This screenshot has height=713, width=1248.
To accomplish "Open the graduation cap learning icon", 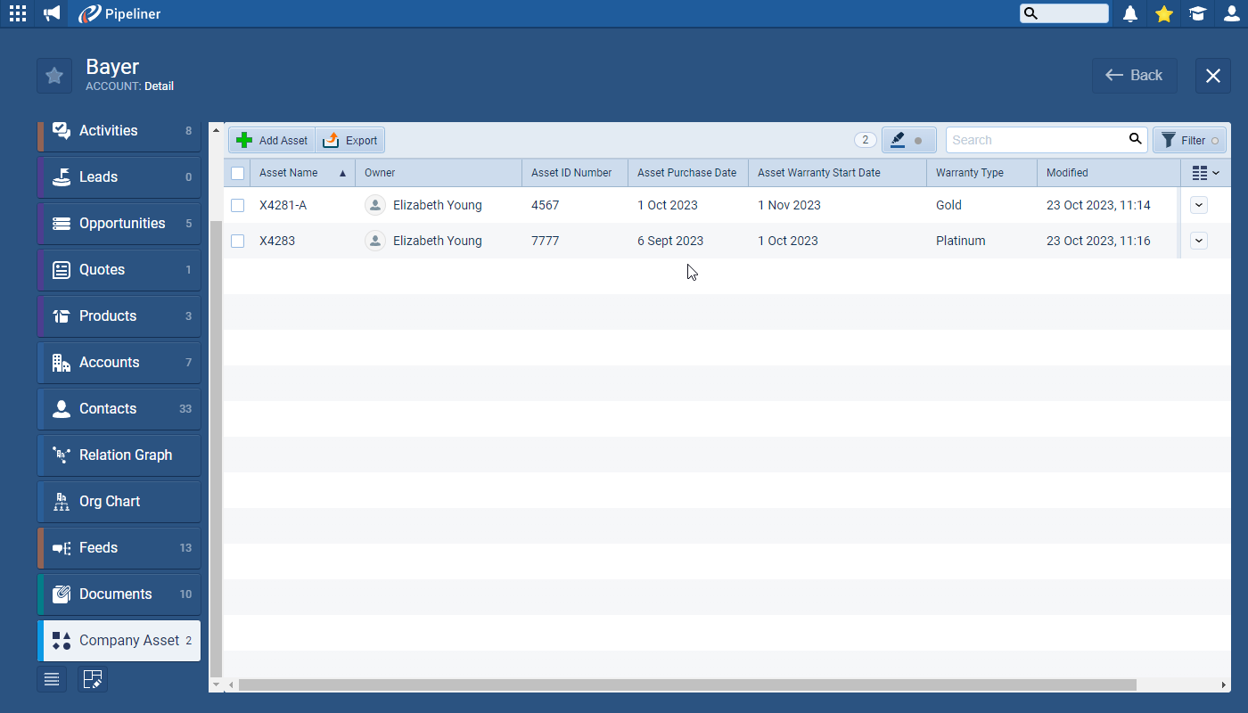I will tap(1197, 13).
